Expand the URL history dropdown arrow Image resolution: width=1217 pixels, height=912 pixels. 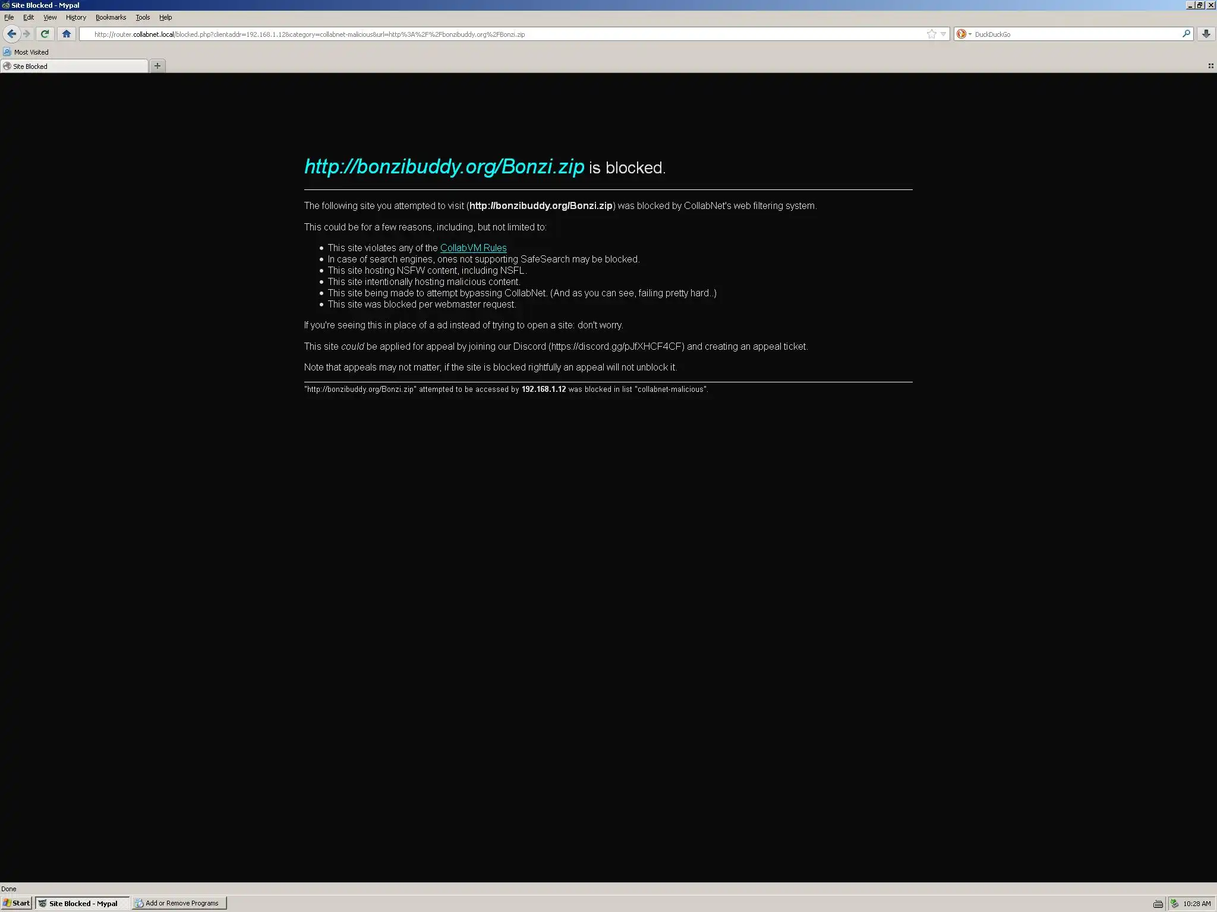pos(943,34)
